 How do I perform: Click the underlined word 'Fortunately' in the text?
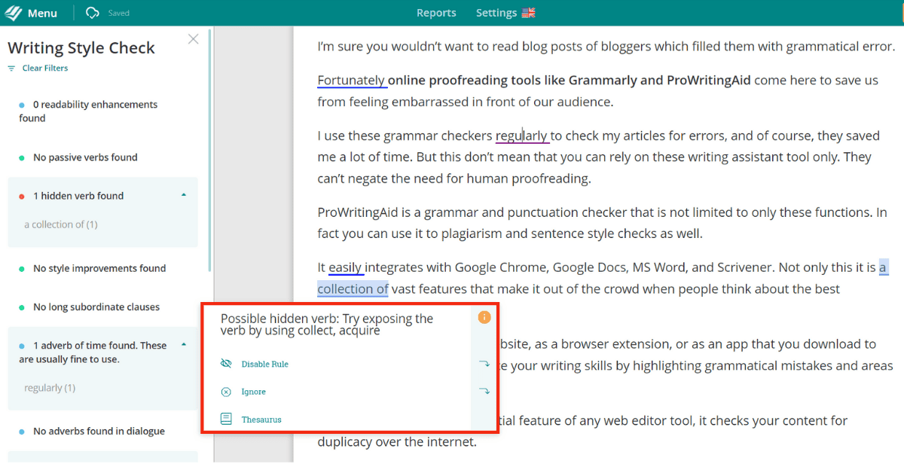351,81
